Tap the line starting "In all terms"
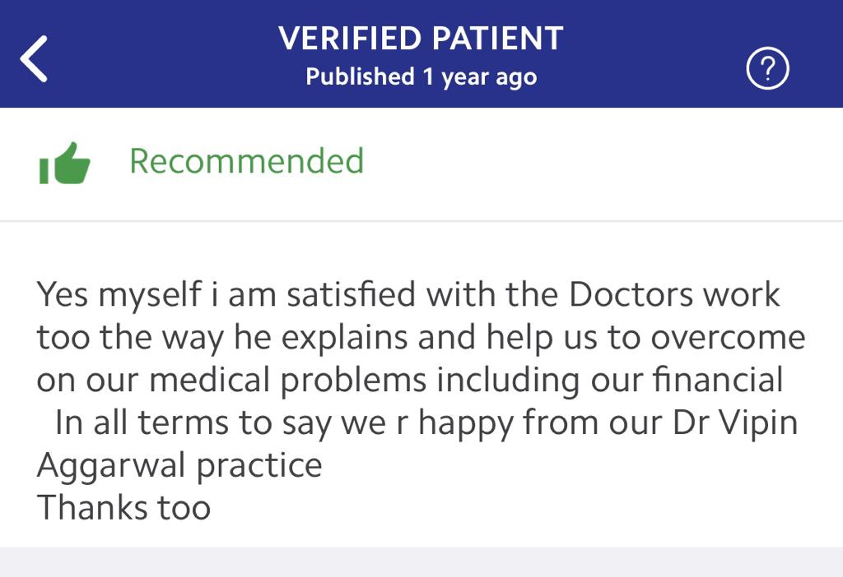Viewport: 843px width, 577px height. point(426,422)
